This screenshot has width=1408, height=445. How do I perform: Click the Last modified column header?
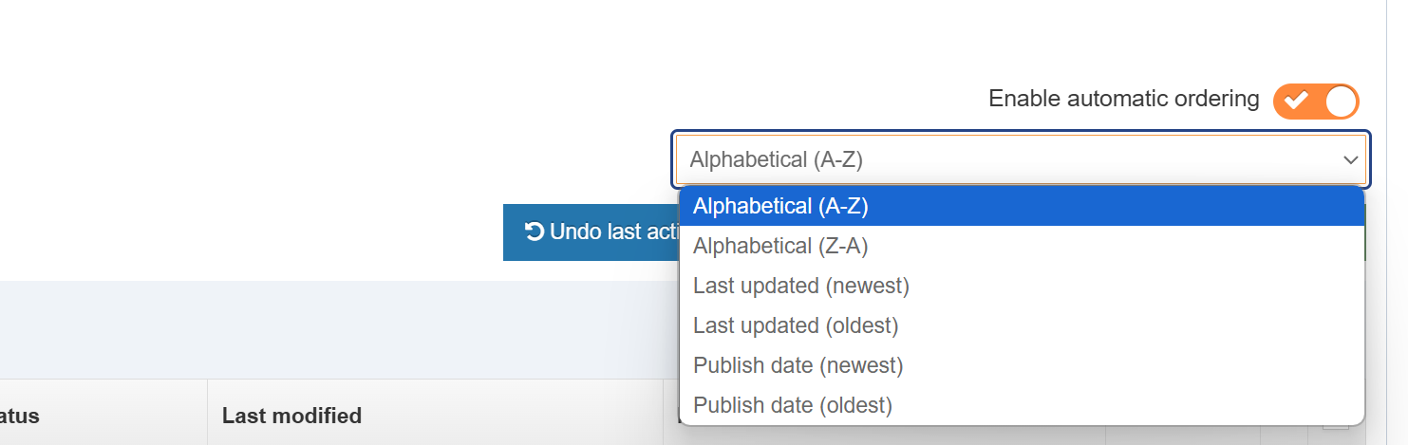click(291, 416)
